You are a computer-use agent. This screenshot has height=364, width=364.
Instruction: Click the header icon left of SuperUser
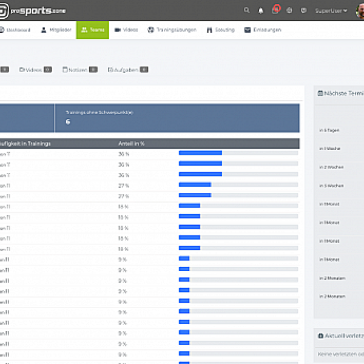pos(303,10)
